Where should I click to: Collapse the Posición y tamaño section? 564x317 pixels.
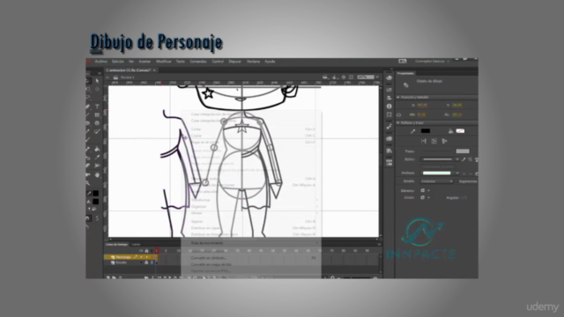(398, 98)
